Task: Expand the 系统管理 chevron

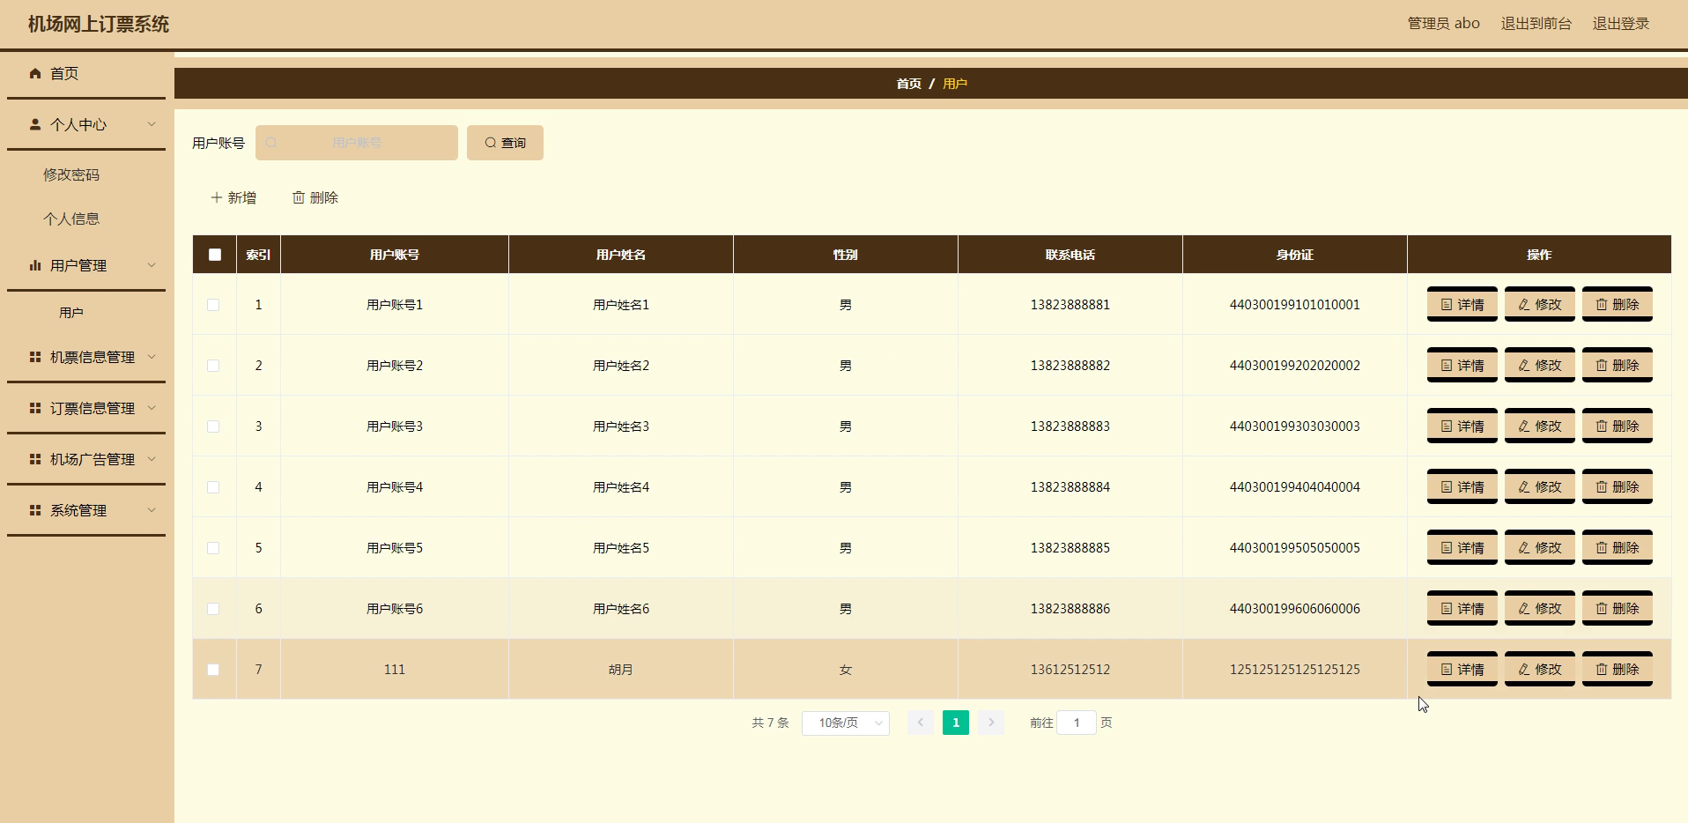Action: coord(152,510)
